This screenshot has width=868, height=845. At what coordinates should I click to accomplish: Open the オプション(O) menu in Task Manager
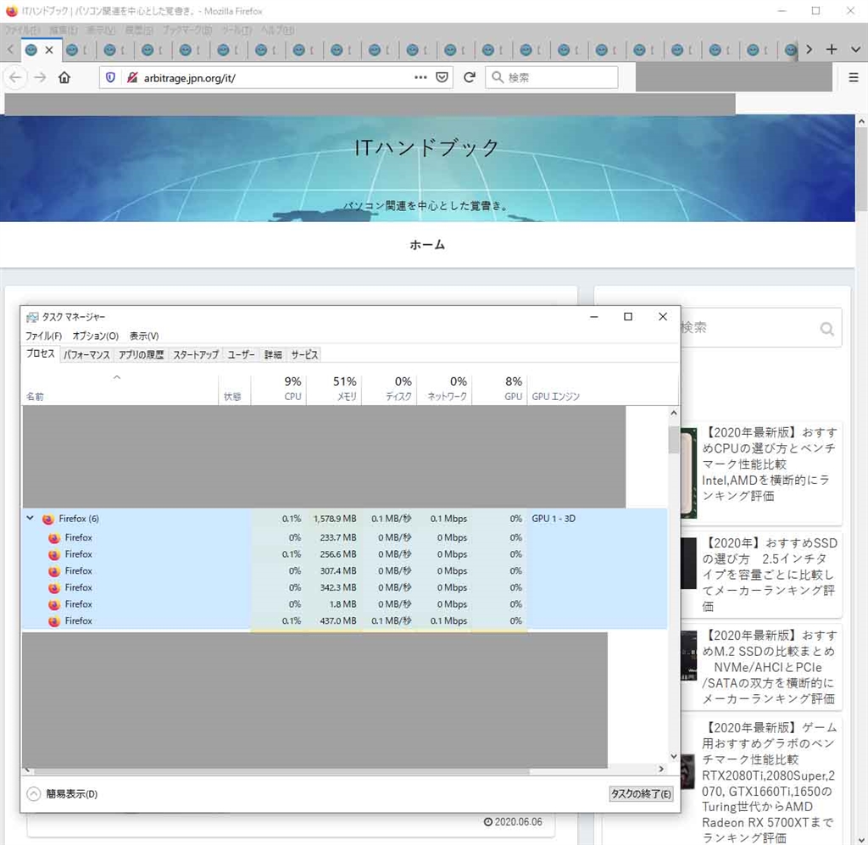[x=95, y=336]
